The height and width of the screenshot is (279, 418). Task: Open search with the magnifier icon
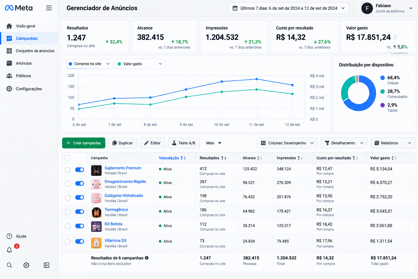9,265
